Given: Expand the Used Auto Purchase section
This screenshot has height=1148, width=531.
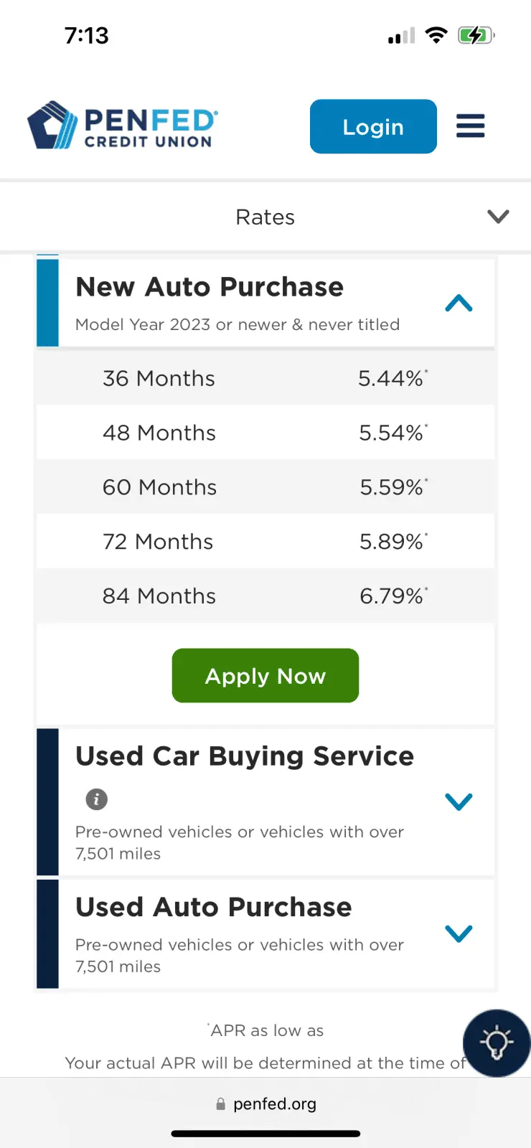Looking at the screenshot, I should tap(459, 933).
